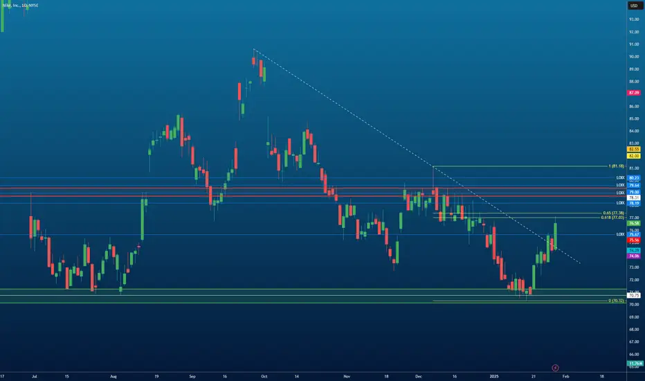Select the Fibonacci level 1 (81.18) label
This screenshot has height=381, width=645.
(616, 166)
